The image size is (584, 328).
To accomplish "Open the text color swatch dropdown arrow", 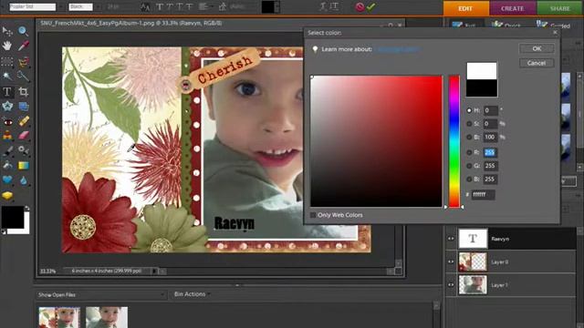I will (x=277, y=6).
